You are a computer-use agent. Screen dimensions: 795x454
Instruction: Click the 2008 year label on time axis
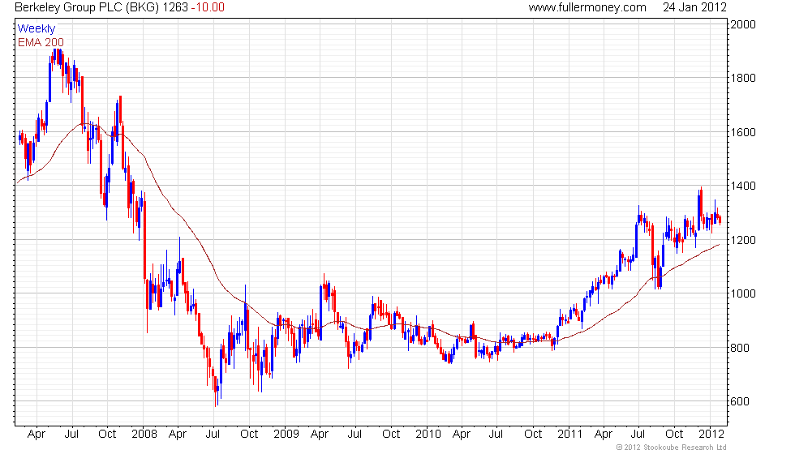[144, 435]
